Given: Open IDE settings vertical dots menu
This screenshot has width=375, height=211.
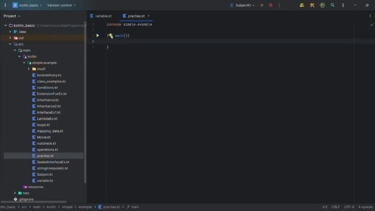Looking at the screenshot, I should coord(343,5).
